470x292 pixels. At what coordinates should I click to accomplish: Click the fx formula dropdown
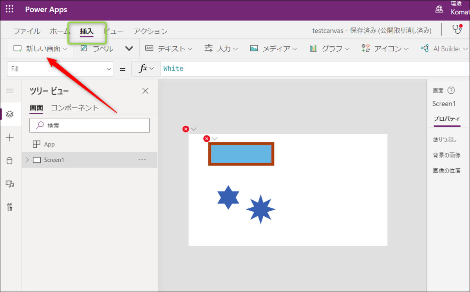146,69
